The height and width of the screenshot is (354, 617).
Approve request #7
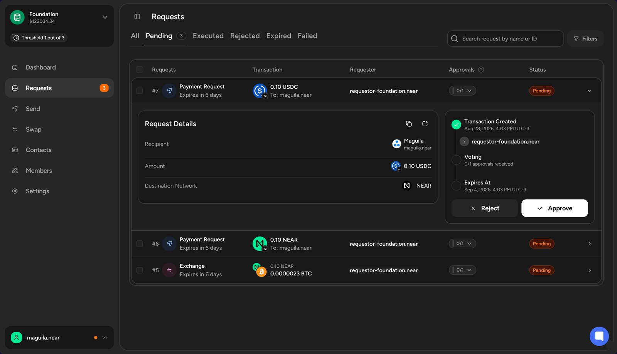coord(555,208)
